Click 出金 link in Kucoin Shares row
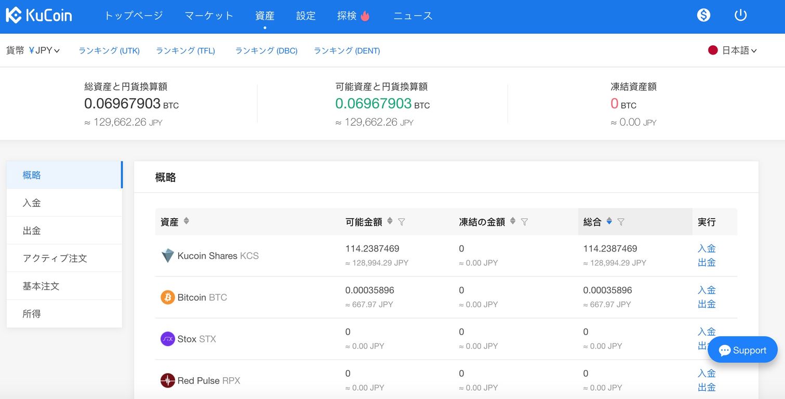Viewport: 785px width, 399px height. 707,262
